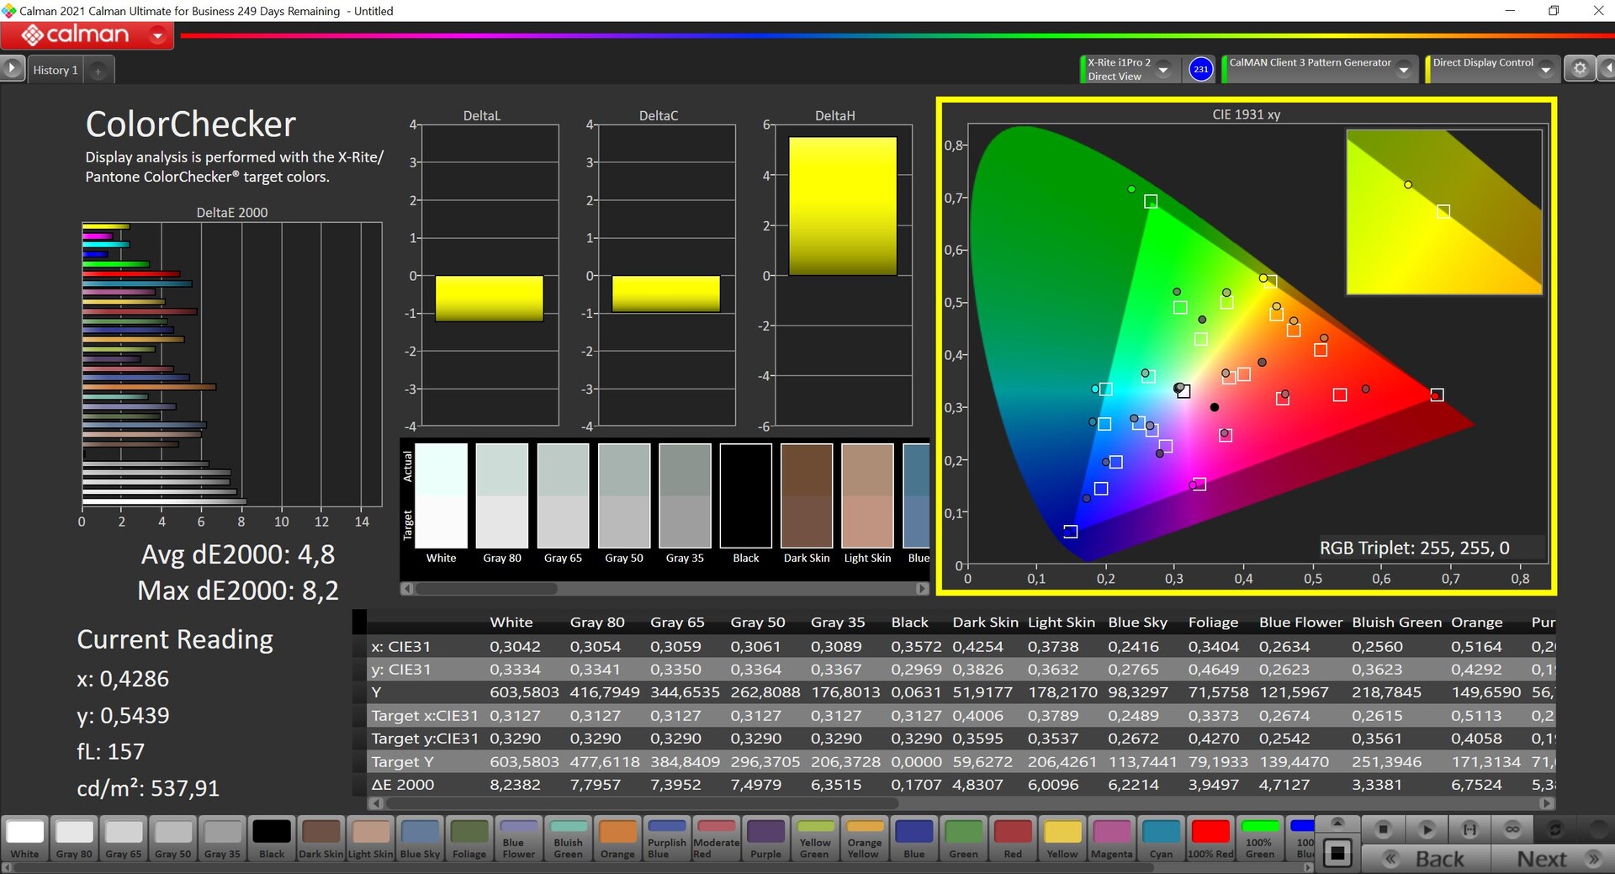Click the Dark Skin actual/target comparison swatch

click(806, 496)
